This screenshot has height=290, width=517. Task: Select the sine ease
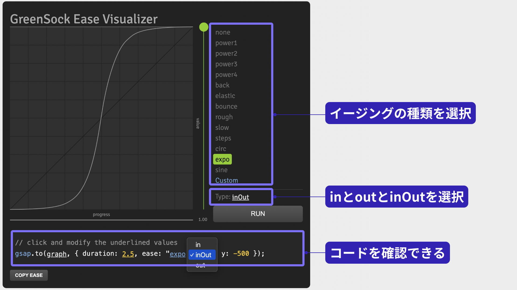pos(221,170)
